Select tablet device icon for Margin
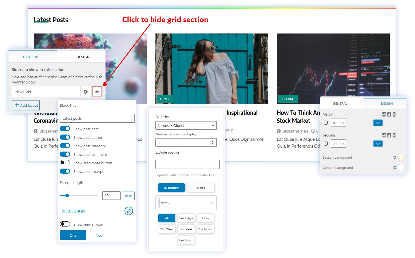The image size is (415, 258). pyautogui.click(x=389, y=114)
